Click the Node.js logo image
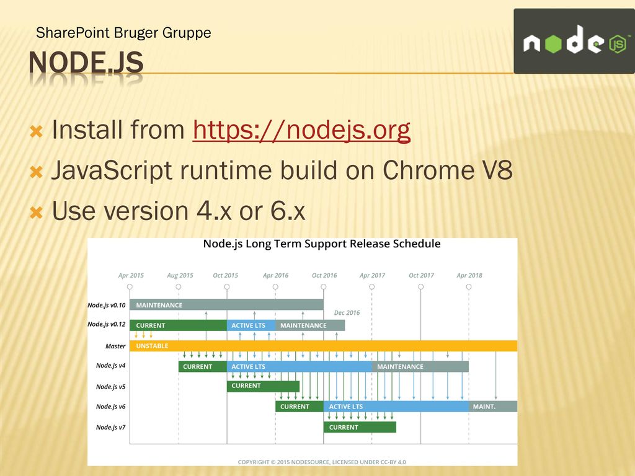 pyautogui.click(x=574, y=42)
